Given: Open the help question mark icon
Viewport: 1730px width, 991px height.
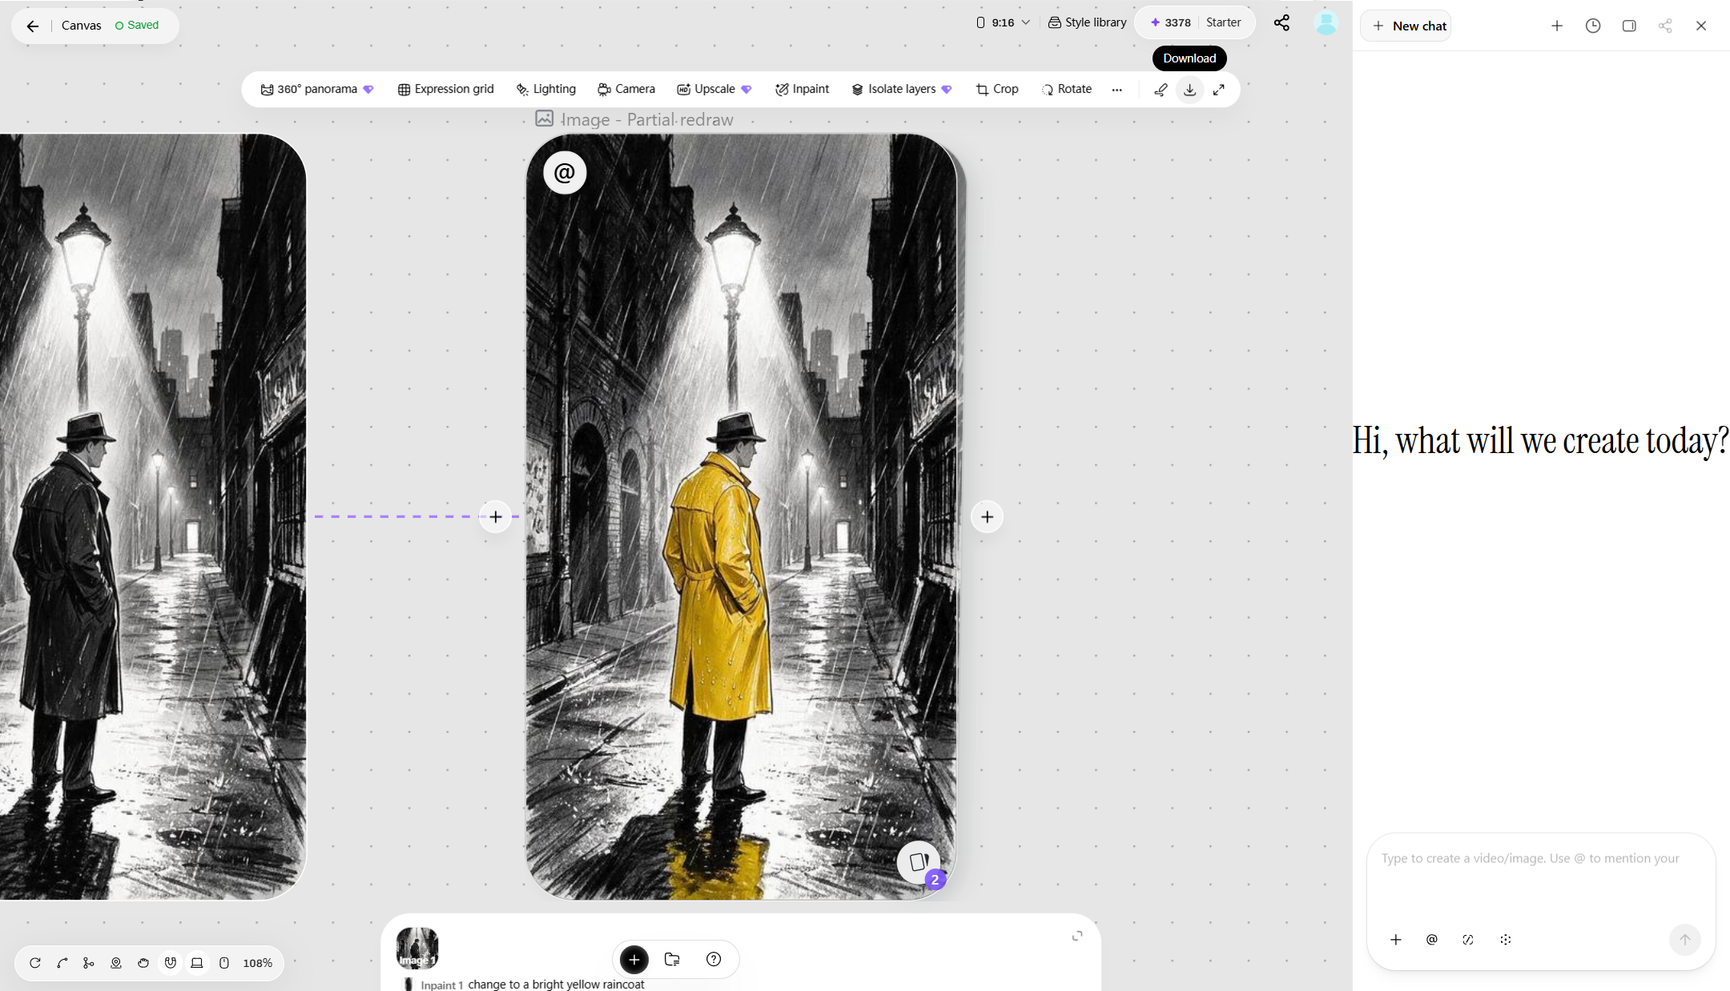Looking at the screenshot, I should [714, 959].
